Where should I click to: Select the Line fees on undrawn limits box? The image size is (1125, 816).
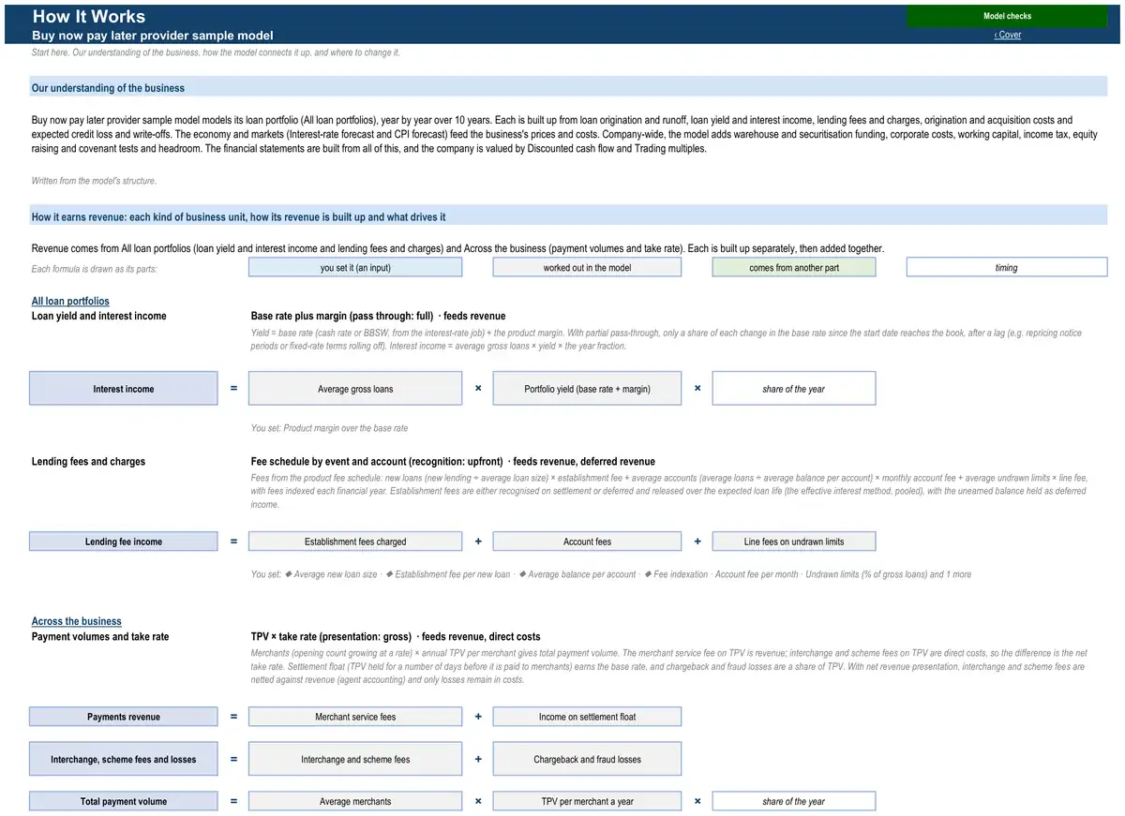pos(794,542)
